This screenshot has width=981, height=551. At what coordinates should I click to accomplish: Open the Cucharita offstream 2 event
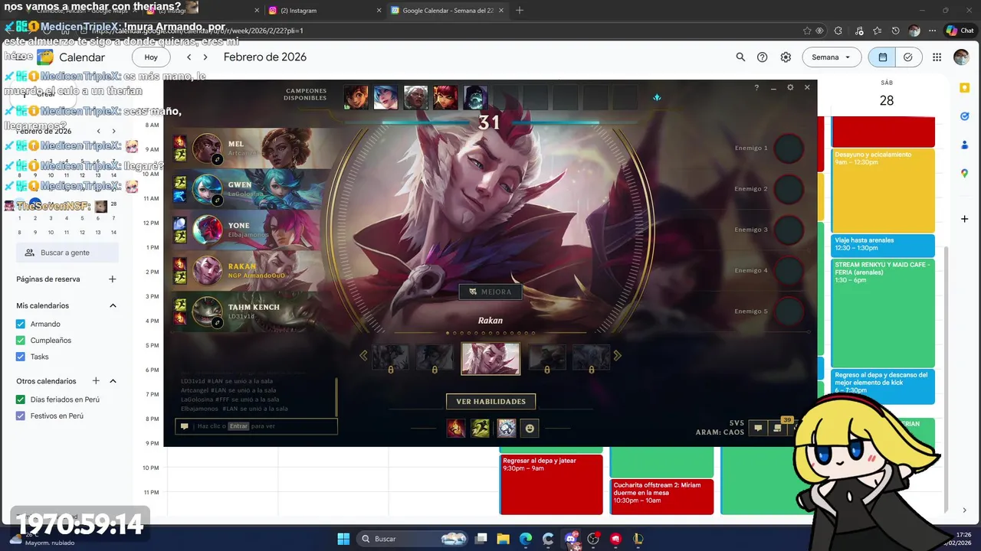pos(661,497)
